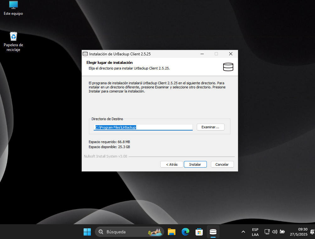
Task: Open Microsoft Edge from the taskbar
Action: tap(185, 232)
